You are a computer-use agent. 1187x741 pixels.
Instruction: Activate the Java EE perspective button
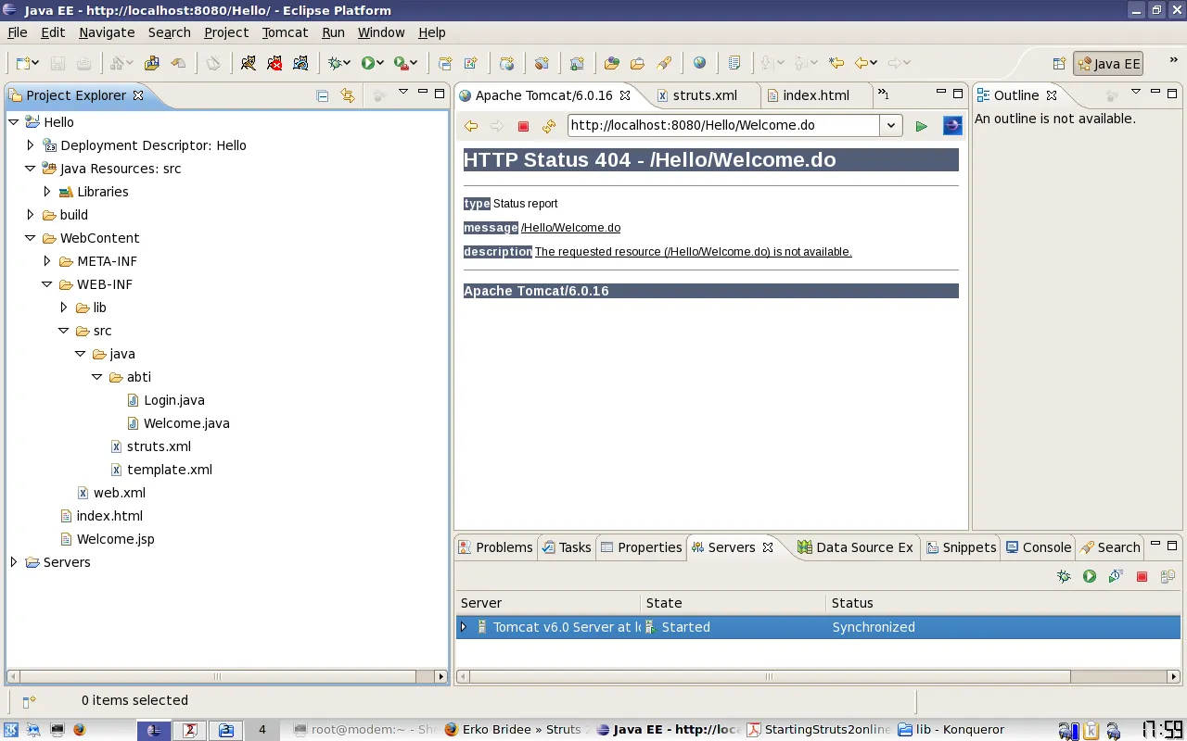(x=1108, y=64)
